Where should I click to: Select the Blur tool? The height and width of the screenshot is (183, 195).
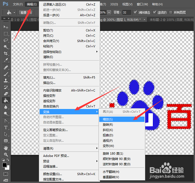click(6, 107)
